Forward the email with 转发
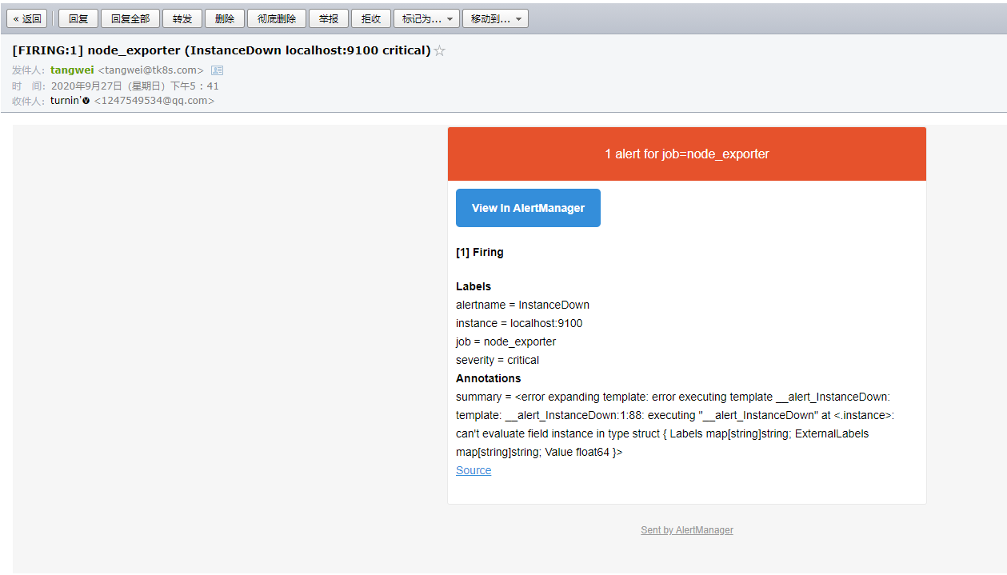Image resolution: width=1007 pixels, height=575 pixels. [182, 18]
